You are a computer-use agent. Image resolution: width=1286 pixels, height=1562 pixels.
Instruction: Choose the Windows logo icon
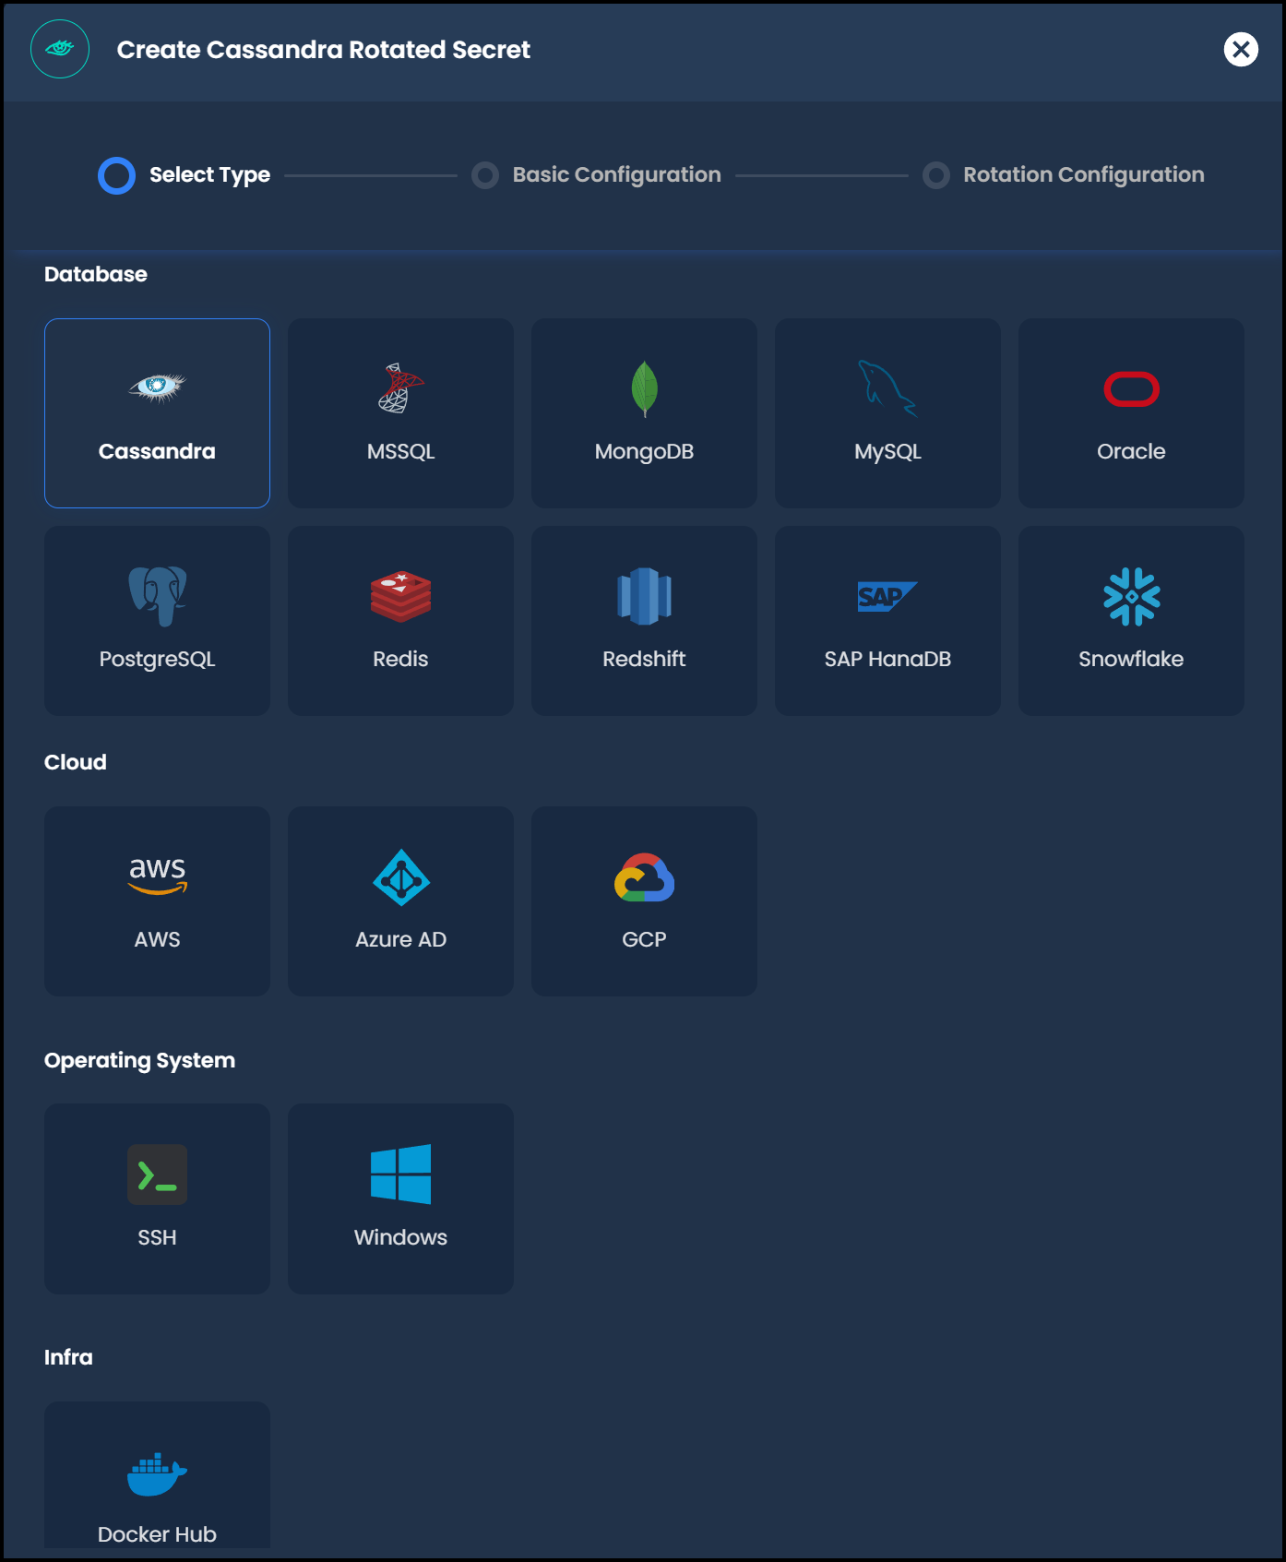pos(400,1174)
